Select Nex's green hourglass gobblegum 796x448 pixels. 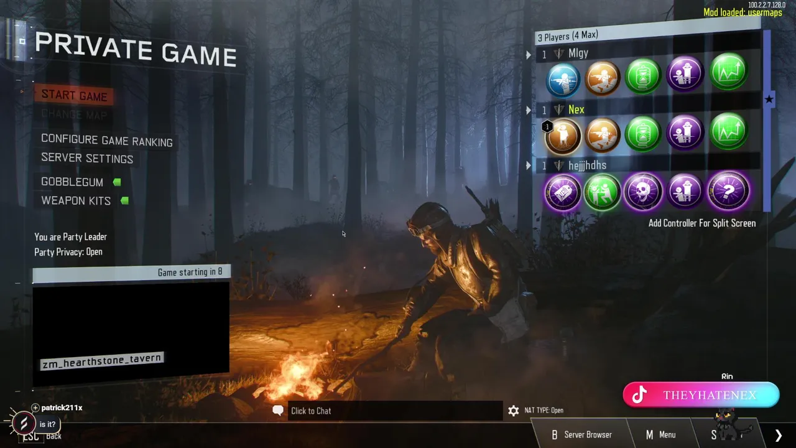coord(643,134)
